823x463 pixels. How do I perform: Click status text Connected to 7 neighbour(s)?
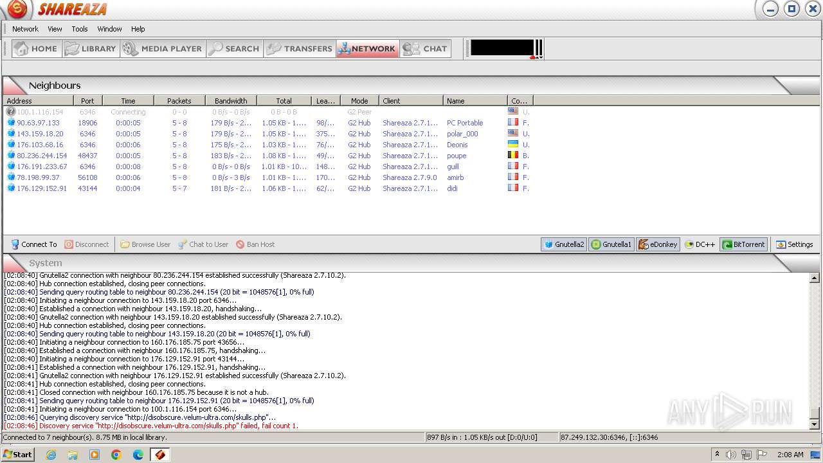click(50, 437)
